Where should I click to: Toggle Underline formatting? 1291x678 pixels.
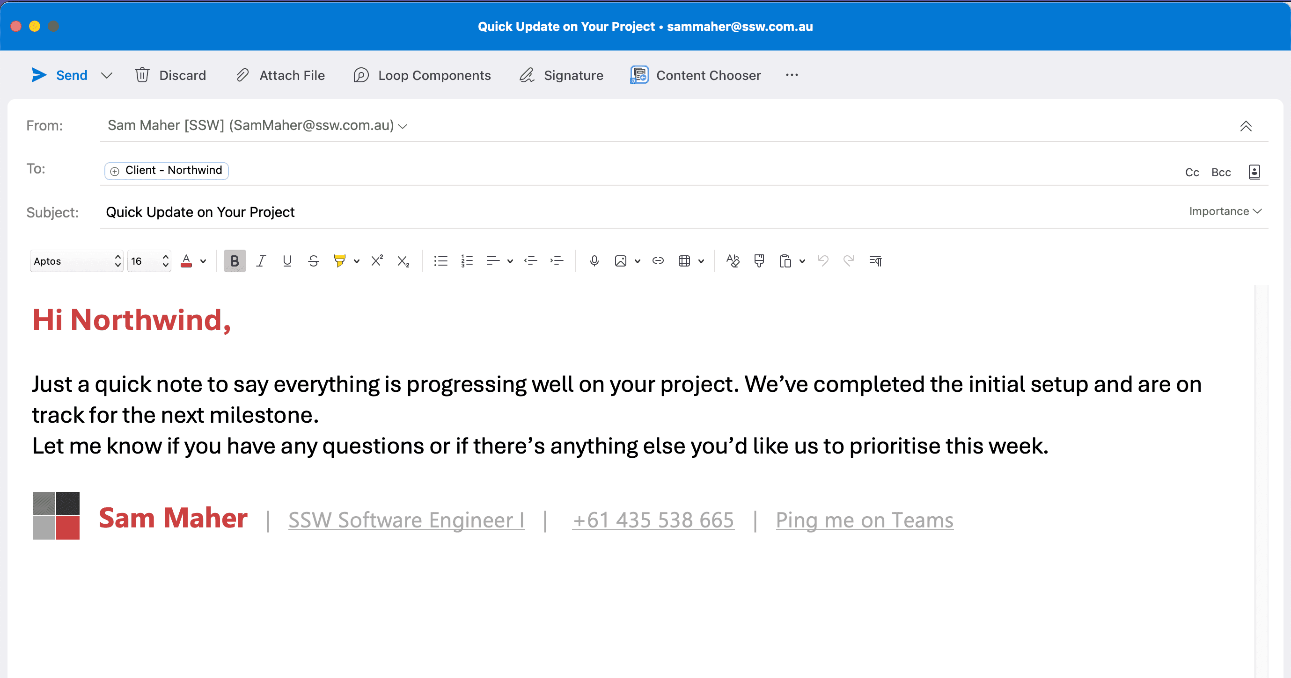[287, 261]
